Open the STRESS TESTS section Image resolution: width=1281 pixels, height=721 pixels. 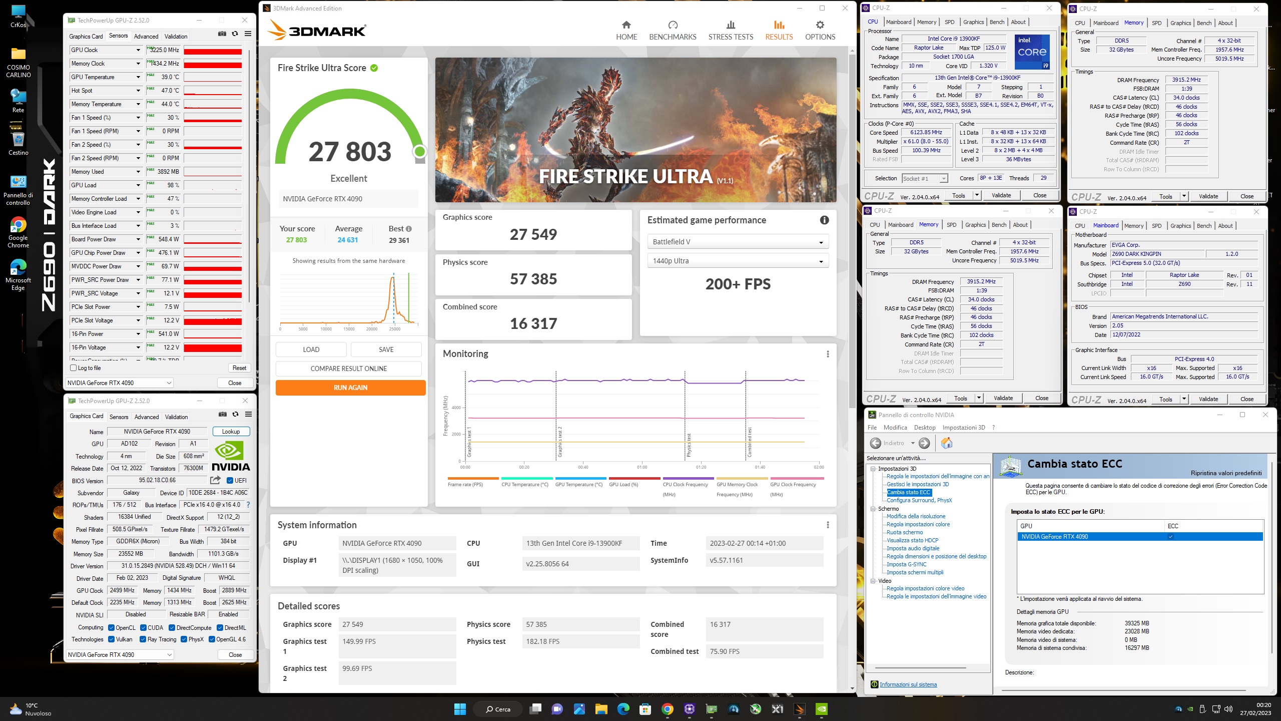731,31
